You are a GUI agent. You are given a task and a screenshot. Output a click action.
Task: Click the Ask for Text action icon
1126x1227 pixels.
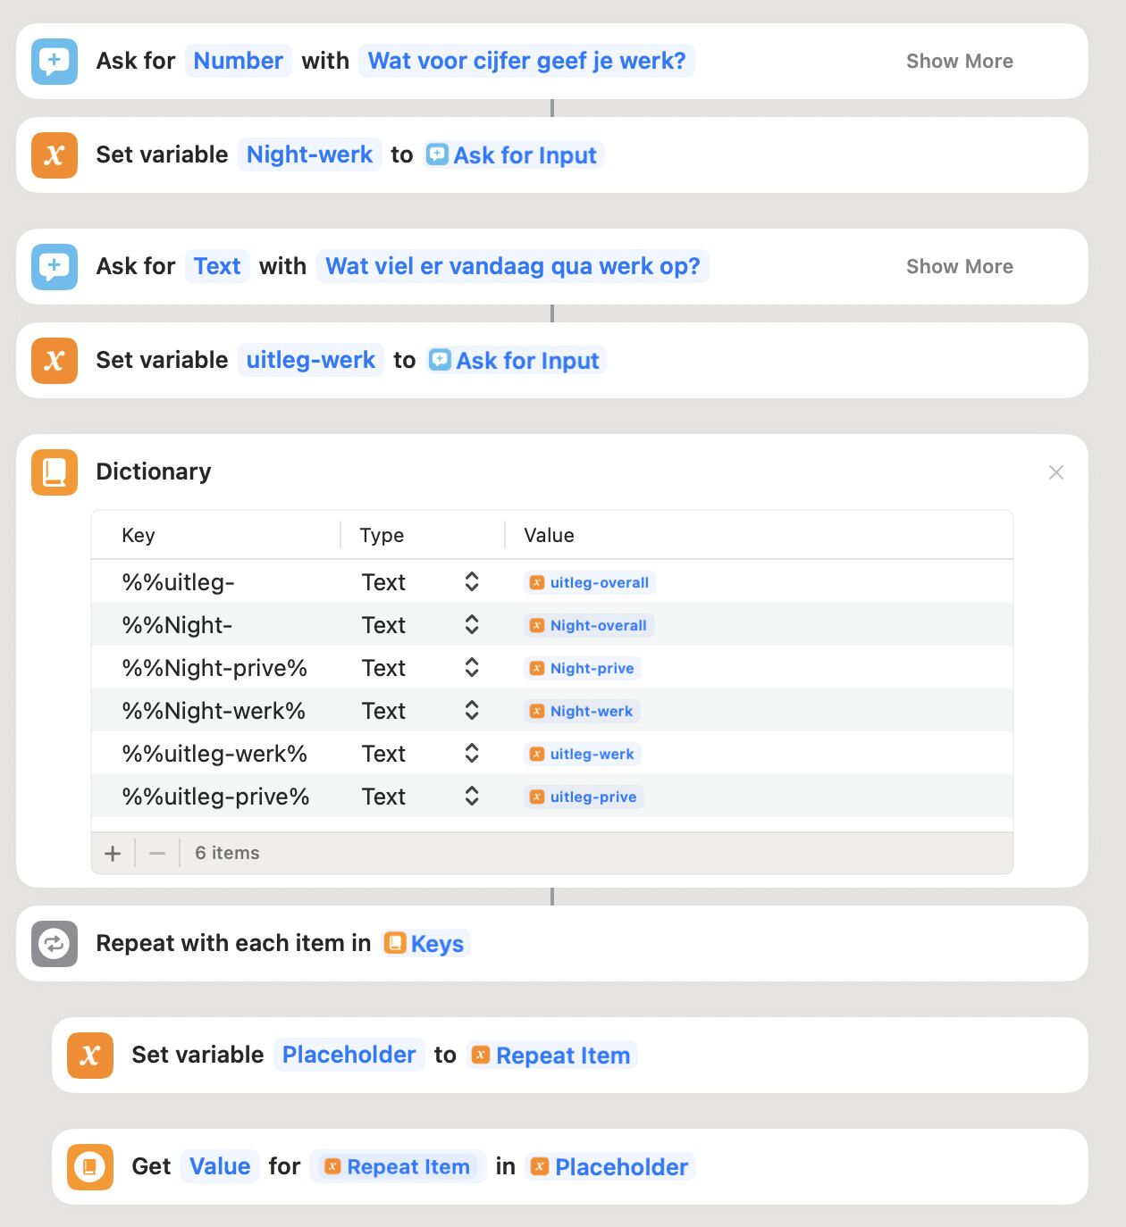55,267
